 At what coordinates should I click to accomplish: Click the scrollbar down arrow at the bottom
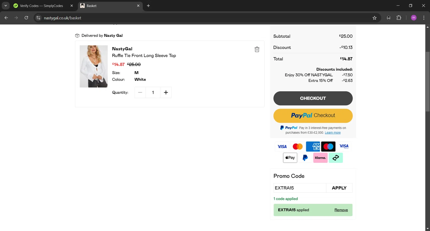427,229
